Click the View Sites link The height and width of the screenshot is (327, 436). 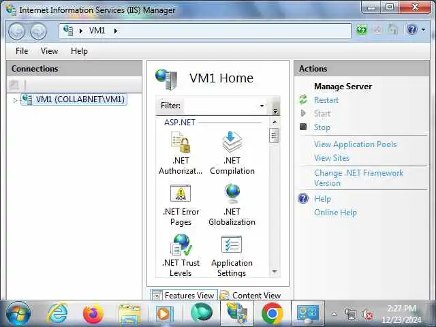tap(332, 158)
